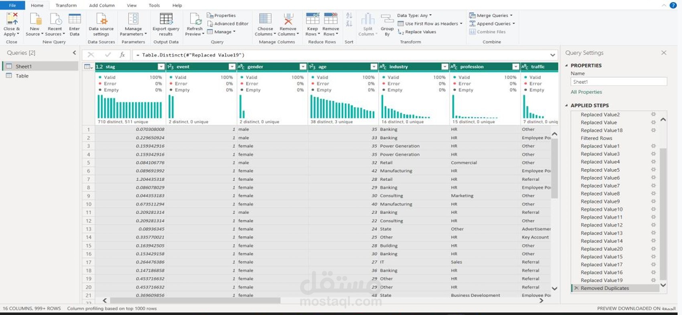Image resolution: width=682 pixels, height=315 pixels.
Task: Open the Merge Queries dropdown
Action: (x=491, y=15)
